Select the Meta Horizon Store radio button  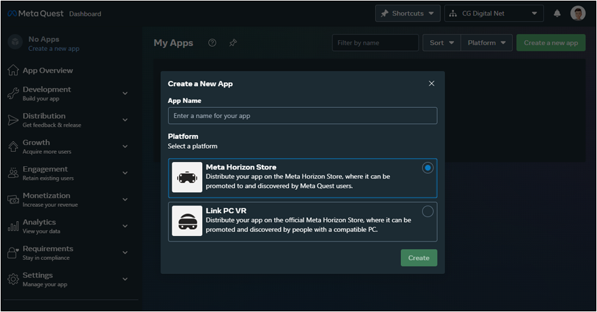427,168
